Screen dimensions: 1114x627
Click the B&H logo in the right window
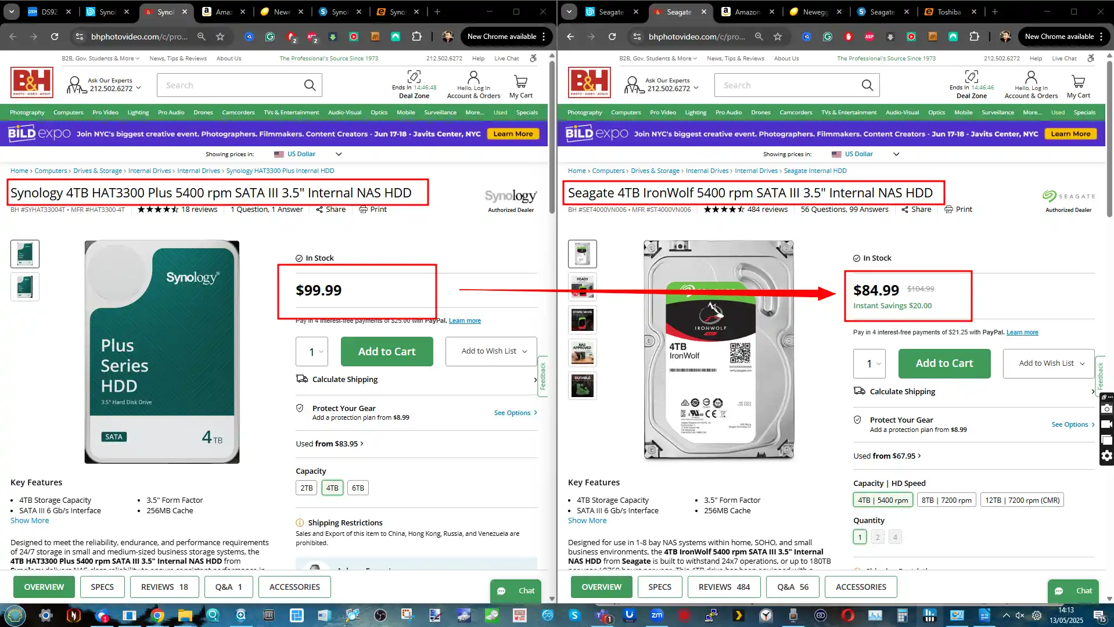[590, 82]
